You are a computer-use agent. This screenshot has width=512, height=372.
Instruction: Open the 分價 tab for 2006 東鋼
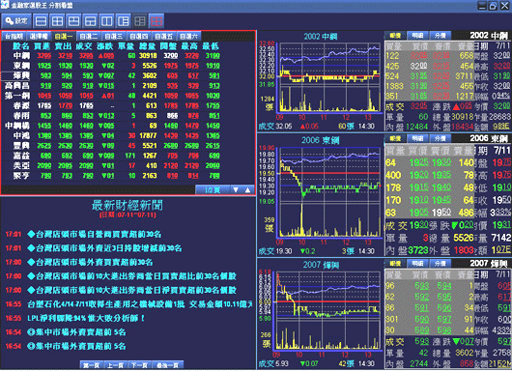[x=441, y=138]
